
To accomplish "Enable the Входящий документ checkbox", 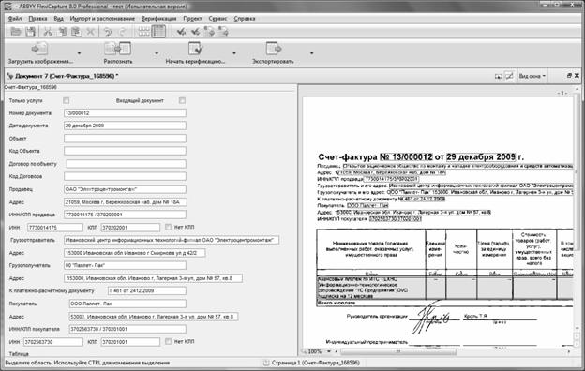I will (x=182, y=100).
